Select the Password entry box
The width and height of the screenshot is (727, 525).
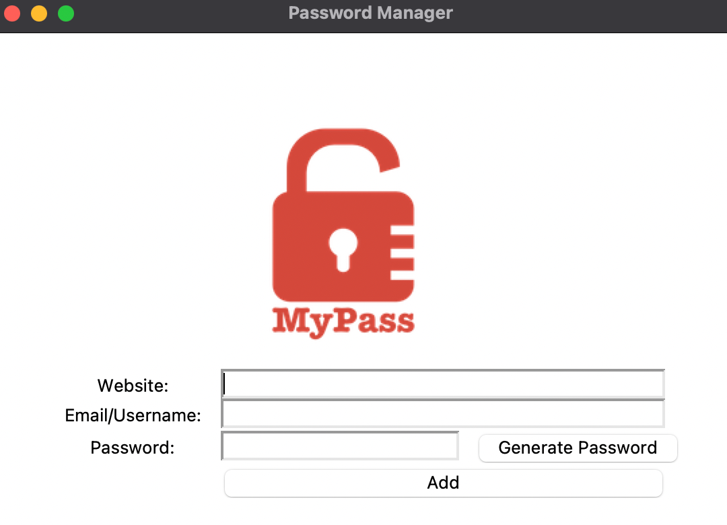tap(340, 445)
